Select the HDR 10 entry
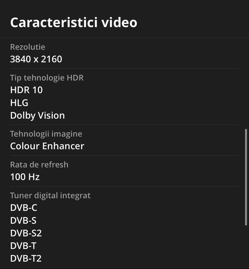 [x=26, y=90]
